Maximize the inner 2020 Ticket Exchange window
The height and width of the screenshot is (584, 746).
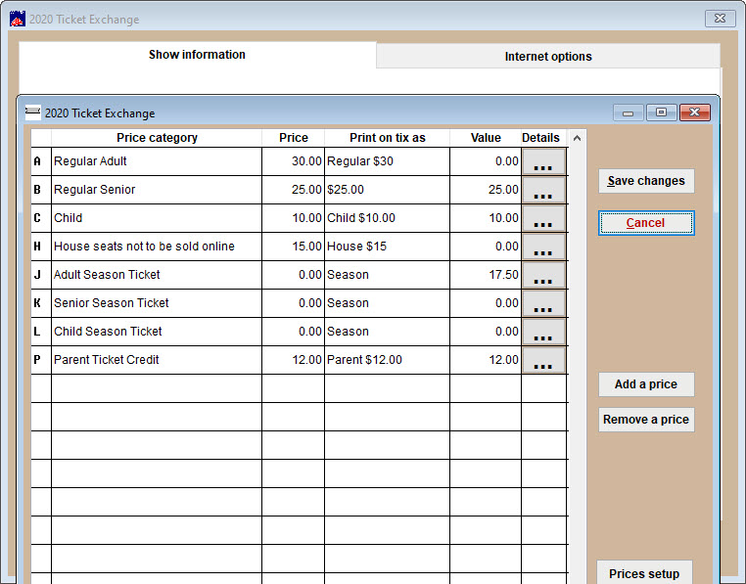coord(661,112)
